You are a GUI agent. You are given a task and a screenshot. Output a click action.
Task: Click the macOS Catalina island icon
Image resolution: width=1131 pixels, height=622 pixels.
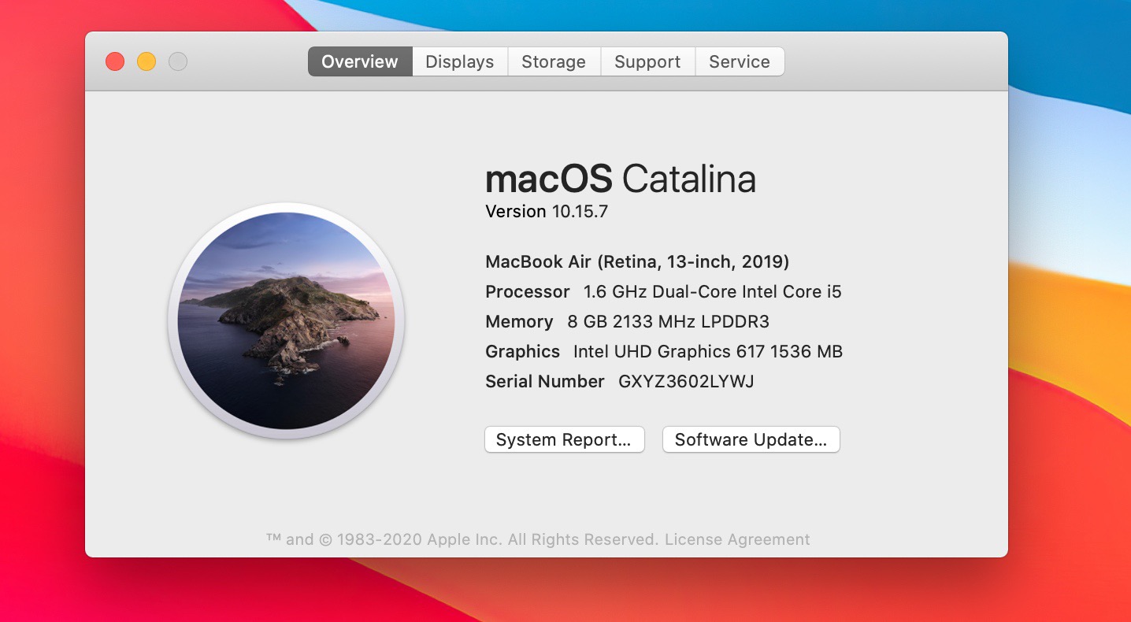tap(286, 320)
